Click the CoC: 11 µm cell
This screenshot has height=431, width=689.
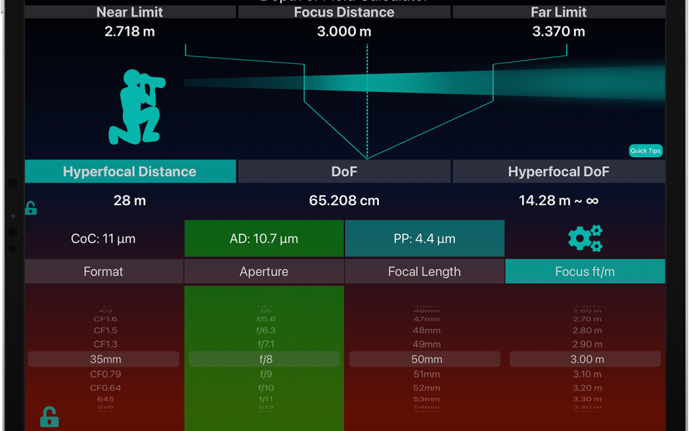103,239
